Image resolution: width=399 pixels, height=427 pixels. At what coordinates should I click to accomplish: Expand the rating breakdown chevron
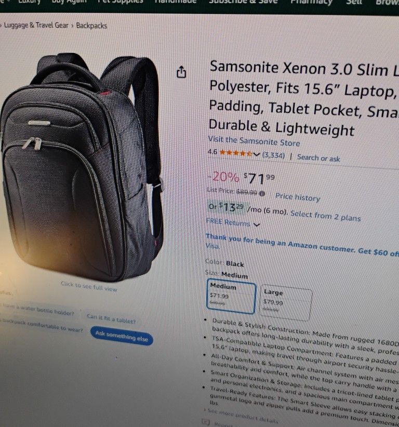coord(256,154)
